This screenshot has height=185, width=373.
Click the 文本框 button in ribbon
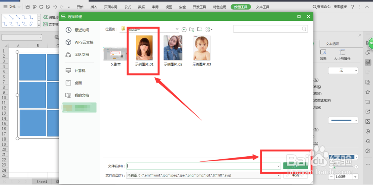[x=51, y=24]
